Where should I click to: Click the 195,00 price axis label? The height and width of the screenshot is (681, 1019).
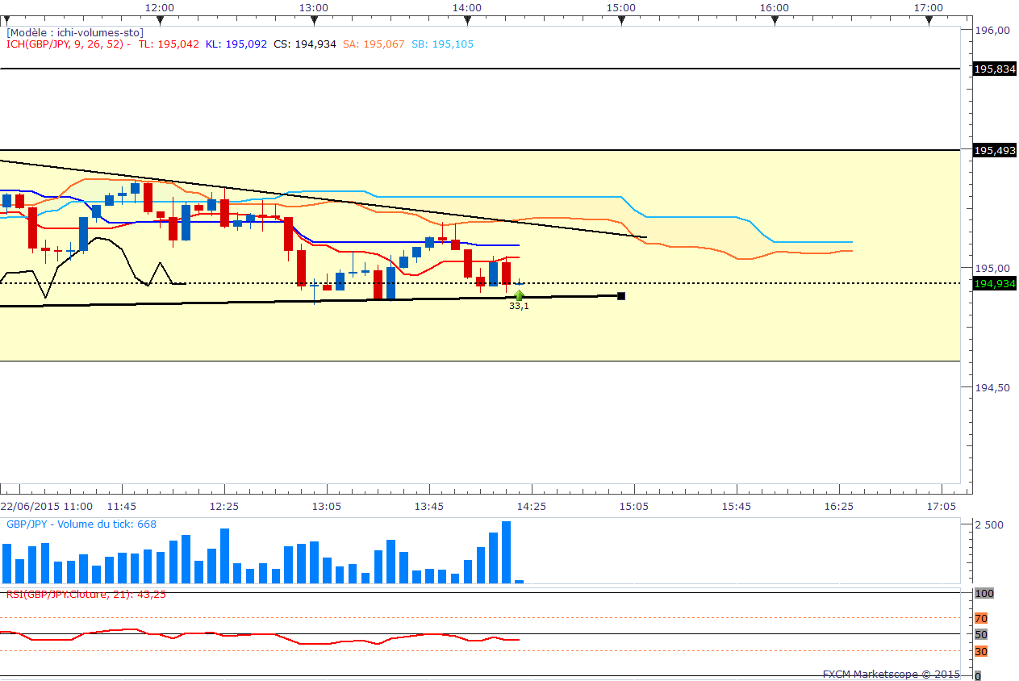point(993,268)
